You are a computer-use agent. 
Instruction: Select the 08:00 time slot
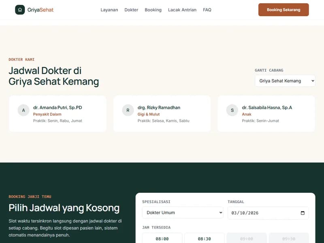162,239
